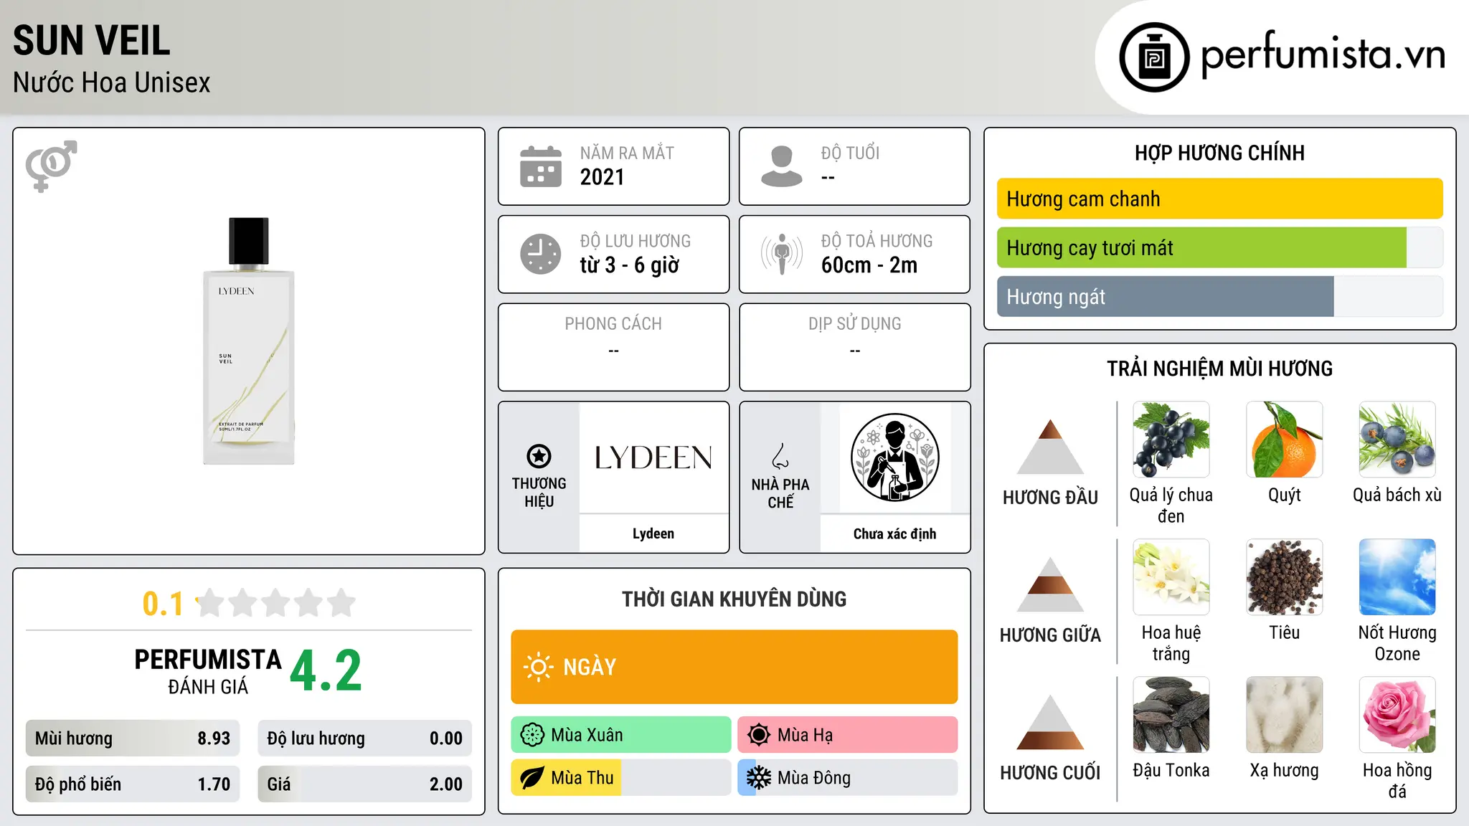Click the Trải Nghiệm Mùi Hương heading

pyautogui.click(x=1219, y=369)
